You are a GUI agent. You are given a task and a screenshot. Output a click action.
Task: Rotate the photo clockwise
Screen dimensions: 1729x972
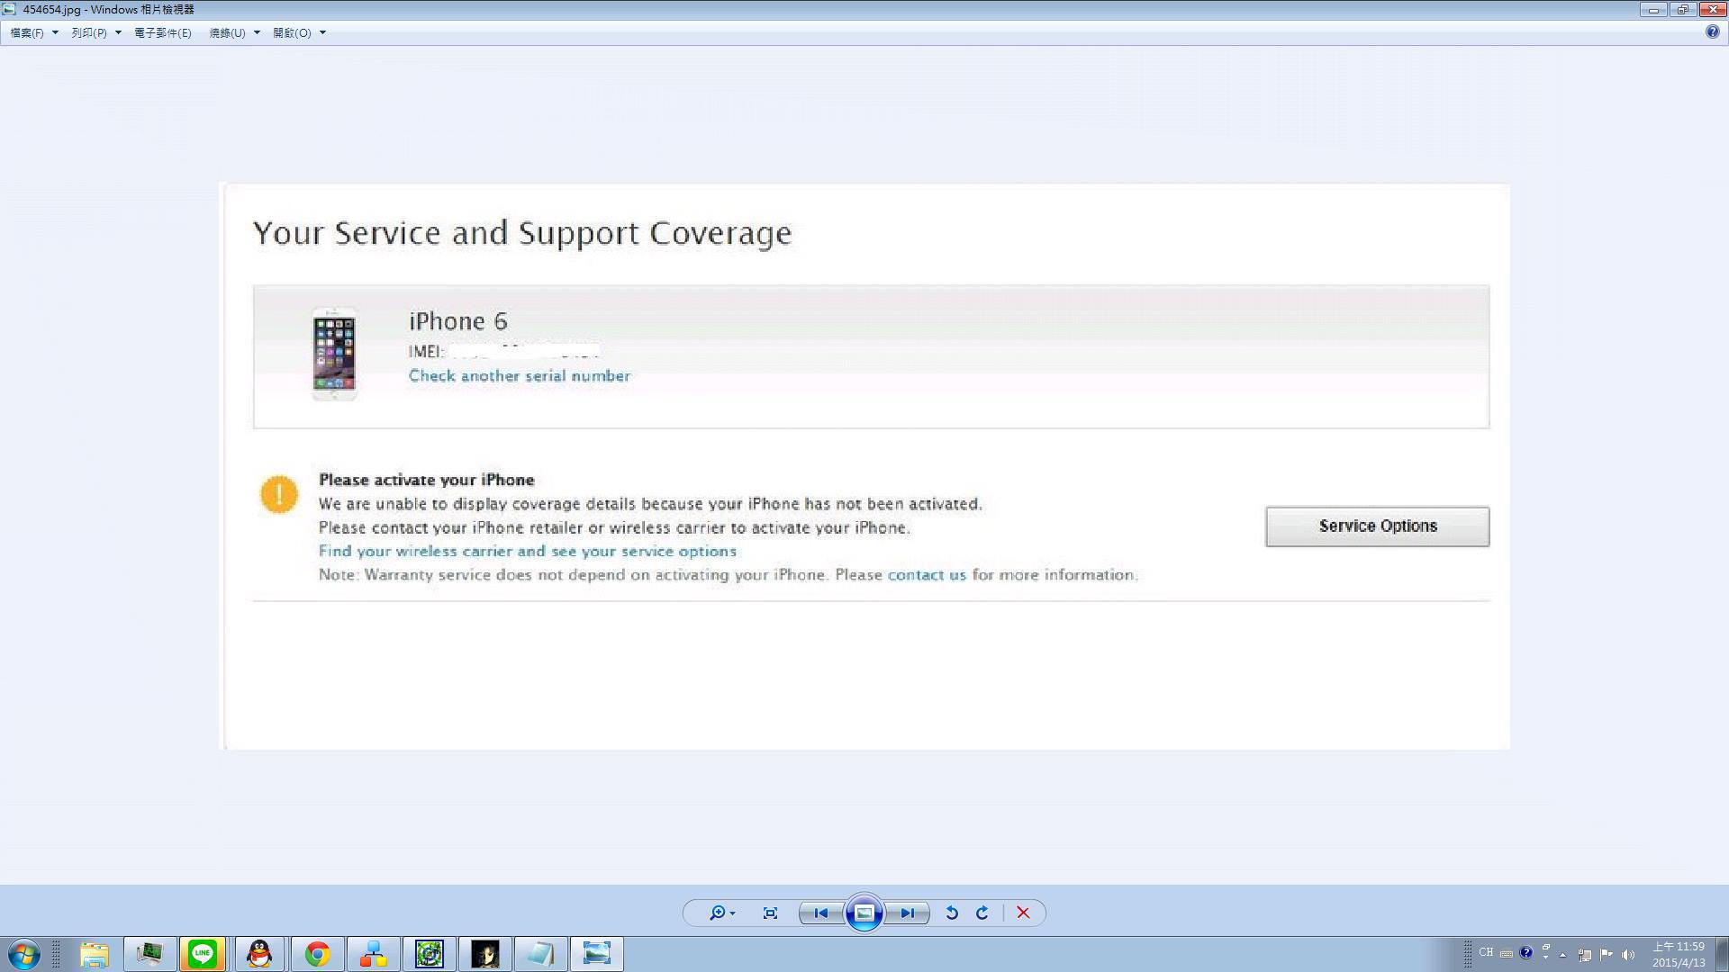[982, 913]
